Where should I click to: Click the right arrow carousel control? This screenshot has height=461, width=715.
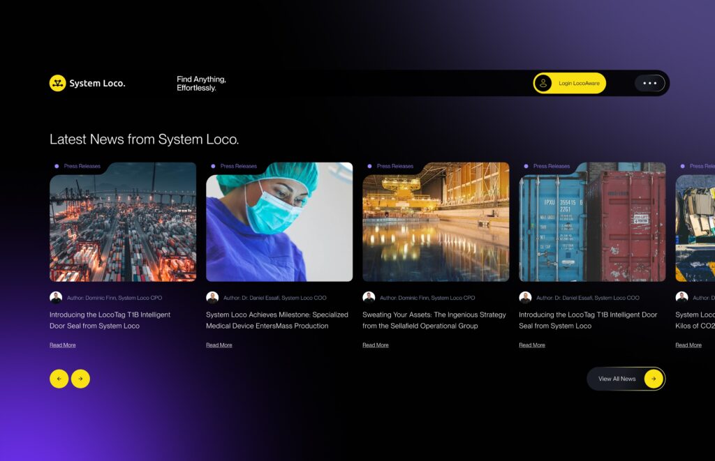click(81, 379)
